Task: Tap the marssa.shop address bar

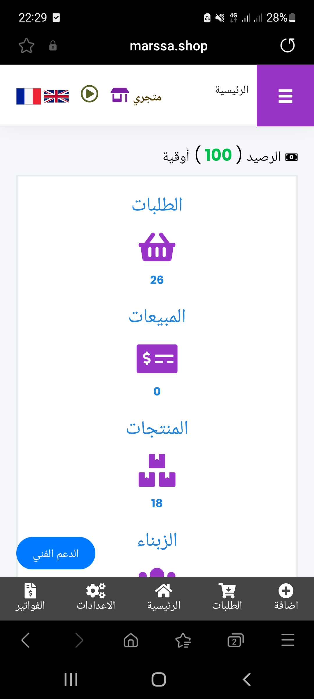Action: click(x=169, y=46)
